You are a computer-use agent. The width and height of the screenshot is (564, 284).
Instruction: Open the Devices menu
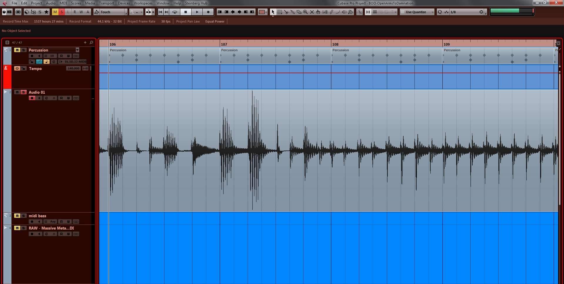[124, 3]
